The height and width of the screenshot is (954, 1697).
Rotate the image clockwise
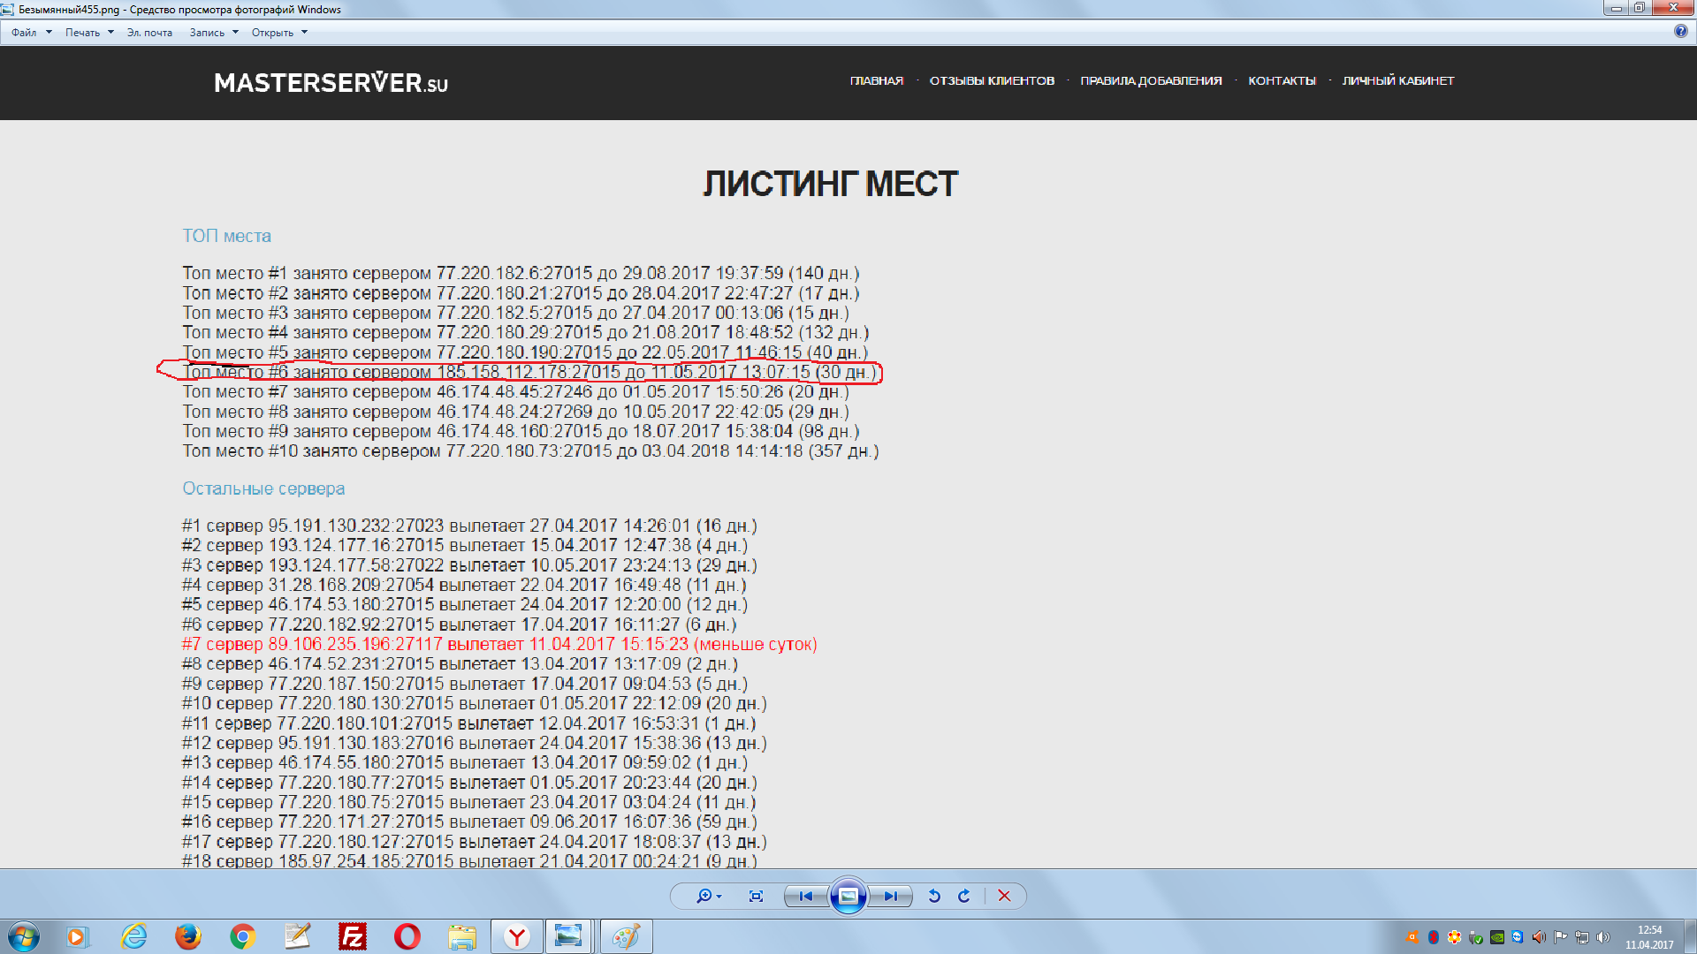(x=964, y=896)
